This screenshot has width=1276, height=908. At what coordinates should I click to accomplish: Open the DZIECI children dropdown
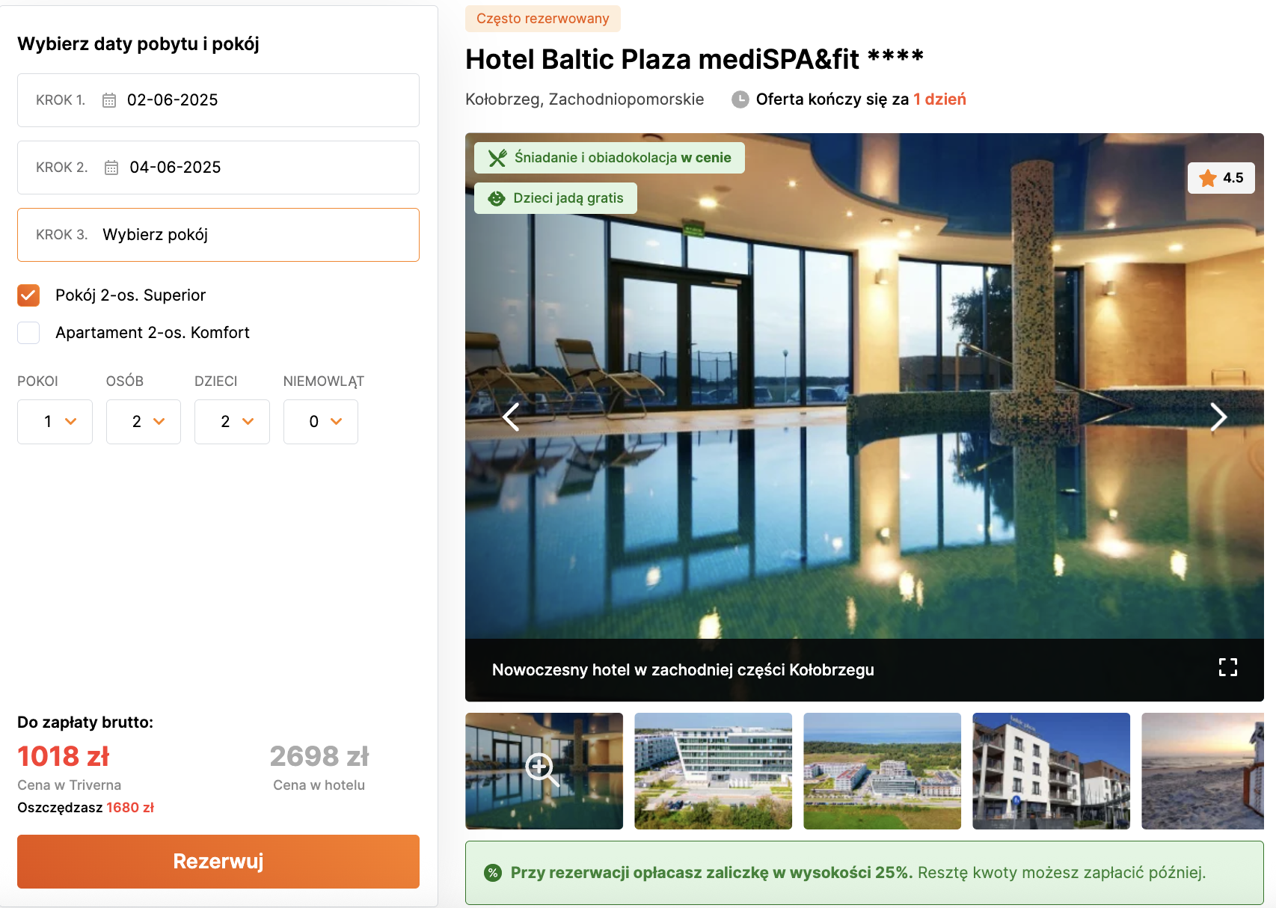coord(232,422)
